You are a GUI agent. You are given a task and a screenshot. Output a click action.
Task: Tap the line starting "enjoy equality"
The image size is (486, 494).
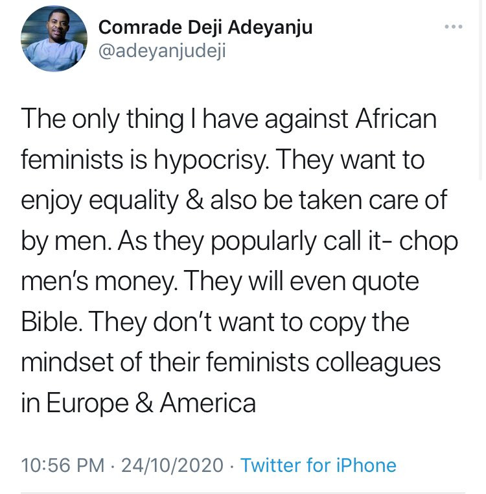pyautogui.click(x=234, y=200)
